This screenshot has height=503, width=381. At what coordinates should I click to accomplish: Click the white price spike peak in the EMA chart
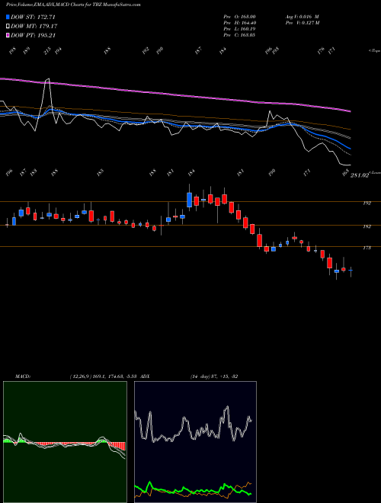[x=48, y=80]
